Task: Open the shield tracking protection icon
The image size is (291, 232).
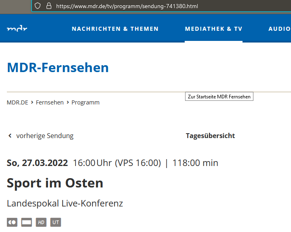Action: [x=38, y=6]
